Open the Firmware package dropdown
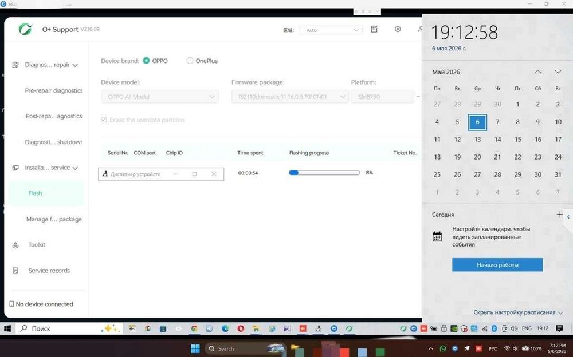The image size is (573, 357). [290, 97]
